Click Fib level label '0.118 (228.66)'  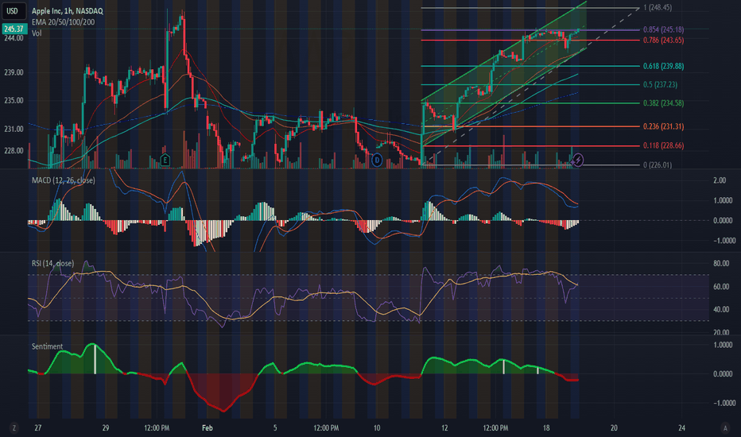664,145
